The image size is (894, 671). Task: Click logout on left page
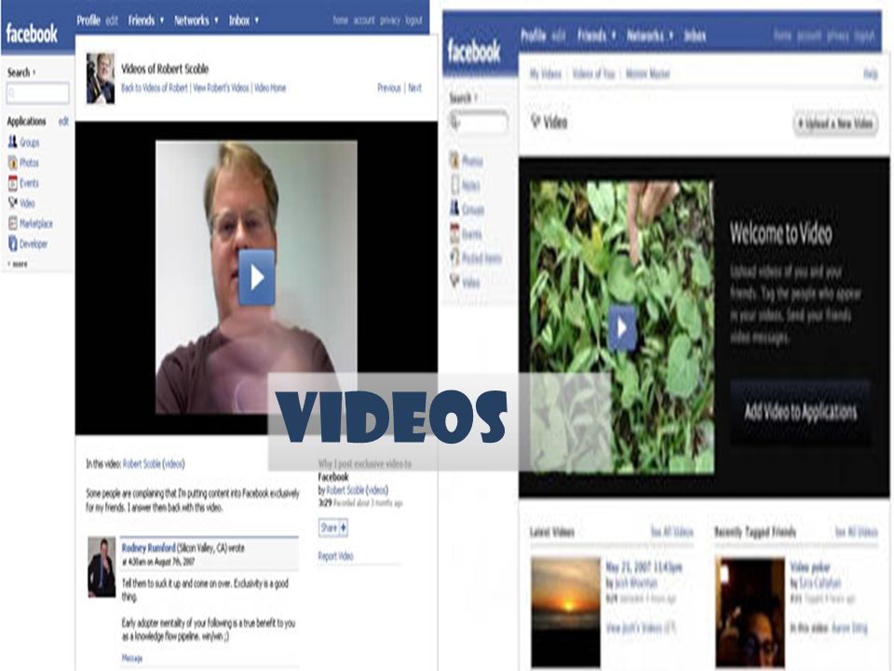(x=413, y=21)
